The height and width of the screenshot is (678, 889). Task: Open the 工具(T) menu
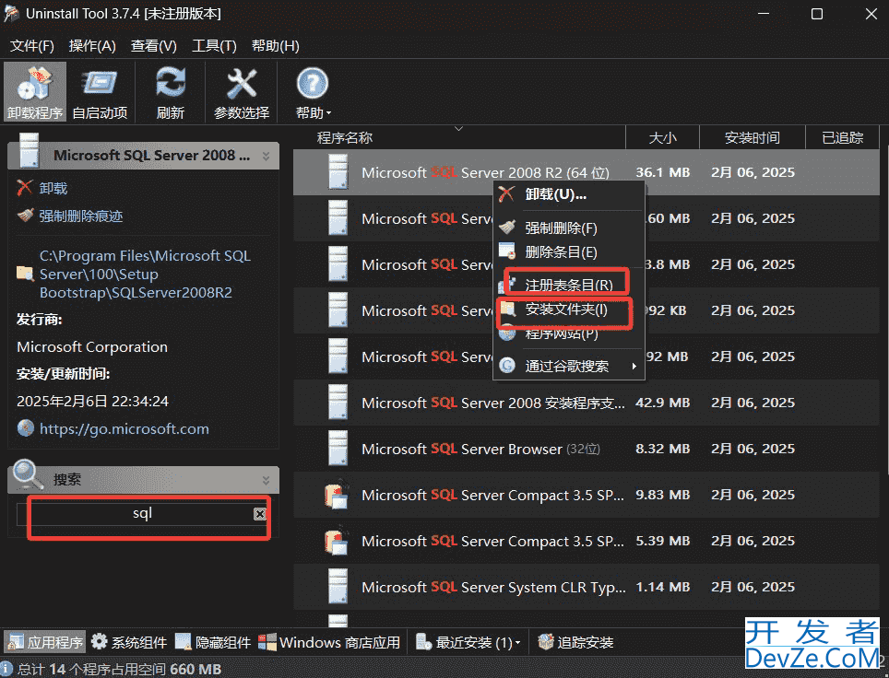pos(214,45)
